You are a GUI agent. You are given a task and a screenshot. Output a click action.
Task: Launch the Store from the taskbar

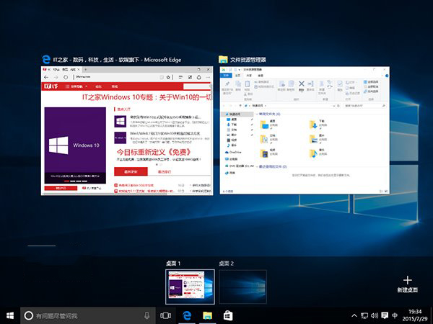tap(227, 315)
